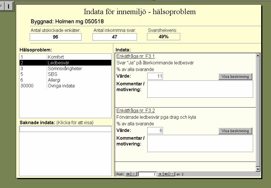Click the arrow button at top-left toolbar edge
The width and height of the screenshot is (271, 188).
pos(2,6)
